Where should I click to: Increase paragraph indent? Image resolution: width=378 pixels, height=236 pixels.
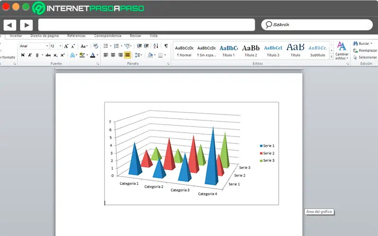coord(146,46)
